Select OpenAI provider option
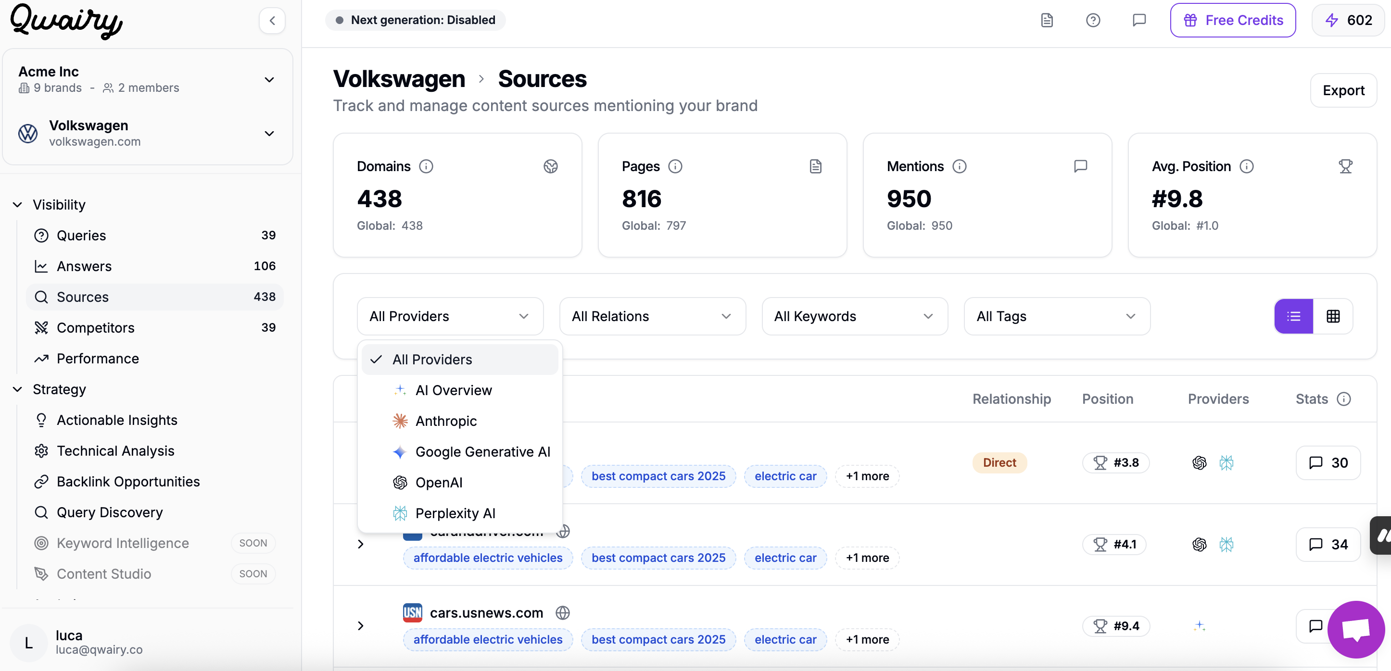 click(x=459, y=483)
